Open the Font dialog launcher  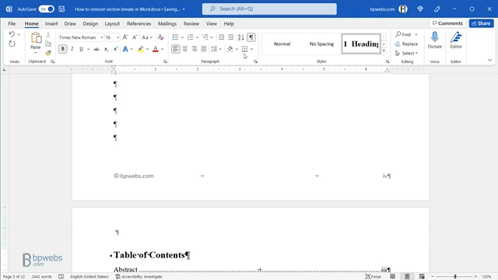[165, 61]
